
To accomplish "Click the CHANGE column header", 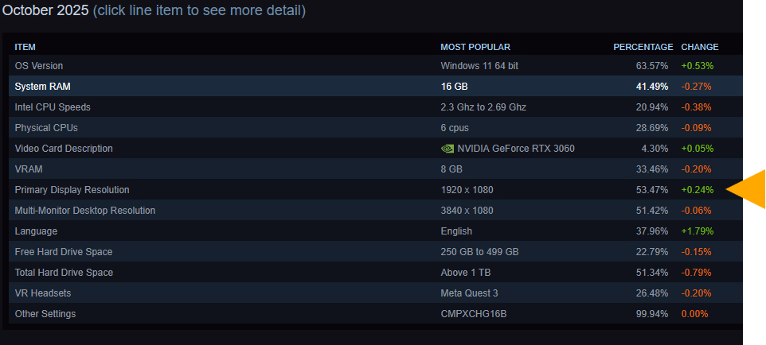I will [x=699, y=47].
